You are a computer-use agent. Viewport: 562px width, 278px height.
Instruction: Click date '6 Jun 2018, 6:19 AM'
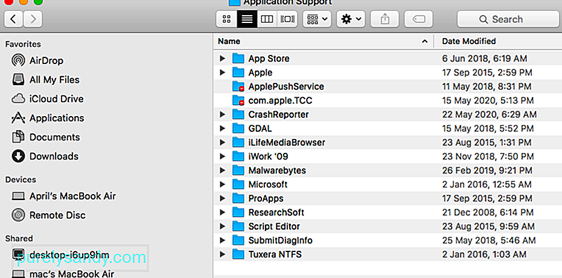(485, 58)
